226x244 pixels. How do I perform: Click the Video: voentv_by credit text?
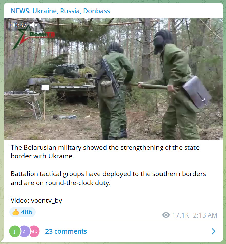pos(36,200)
